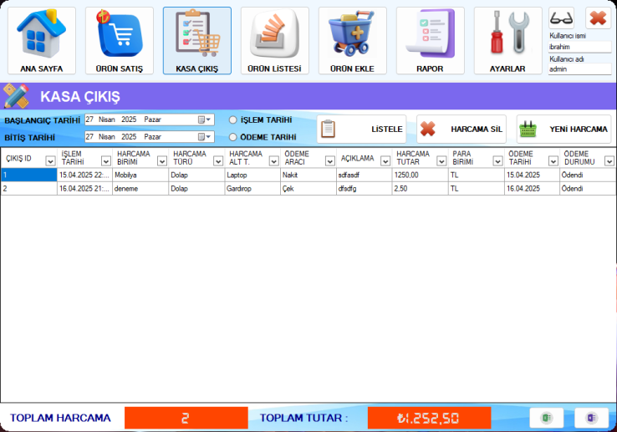Click the purple export icon at bottom right

[592, 418]
